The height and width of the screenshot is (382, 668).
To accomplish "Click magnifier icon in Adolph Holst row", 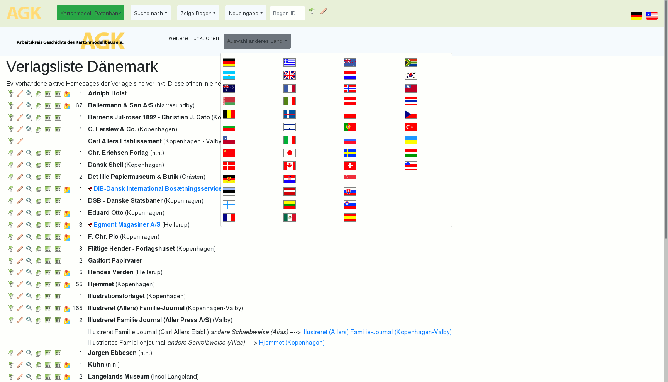I will (29, 93).
